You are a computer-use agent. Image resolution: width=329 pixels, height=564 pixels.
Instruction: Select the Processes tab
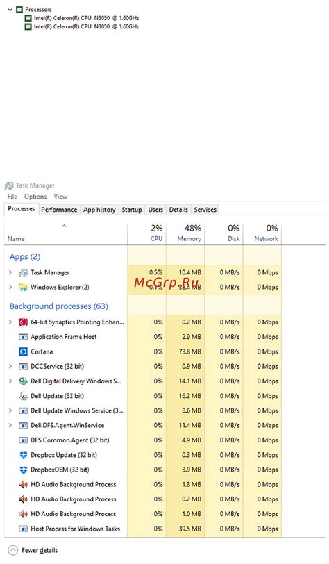[x=22, y=209]
